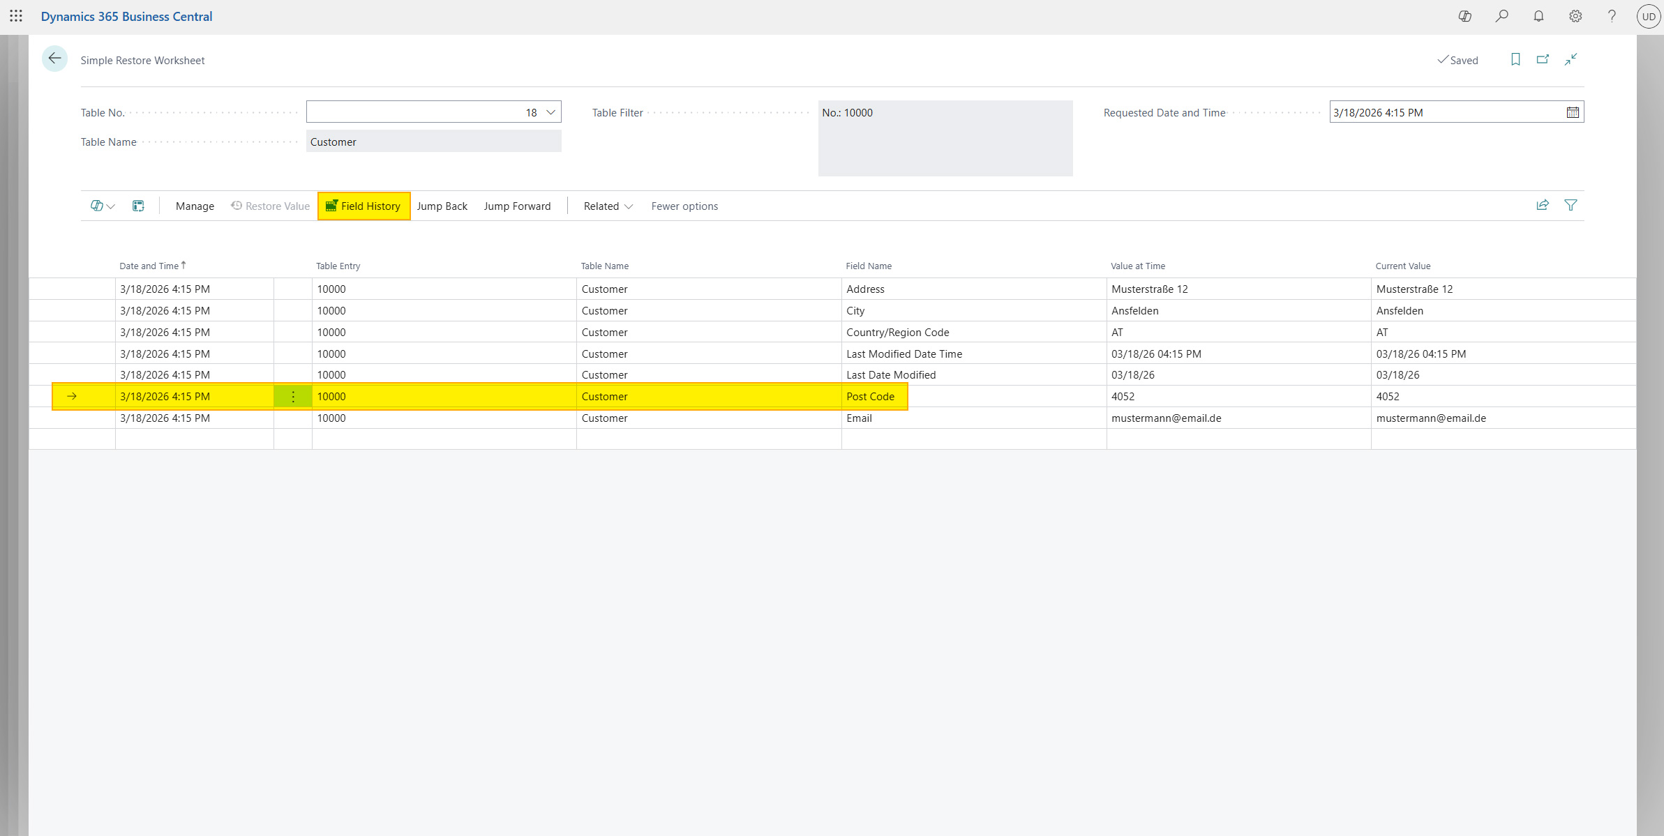
Task: Open page in new window icon
Action: 1543,60
